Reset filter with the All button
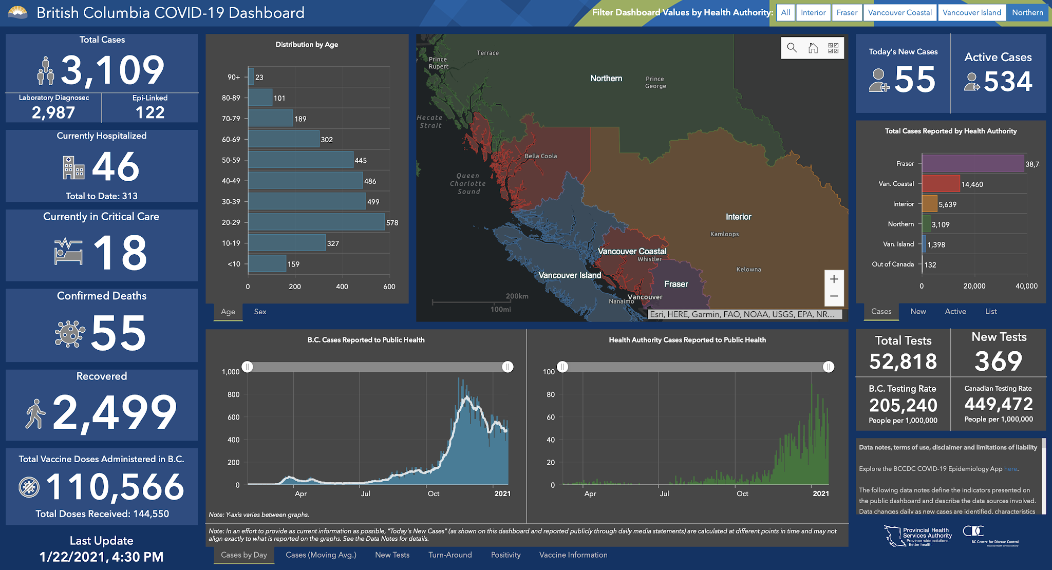 785,12
